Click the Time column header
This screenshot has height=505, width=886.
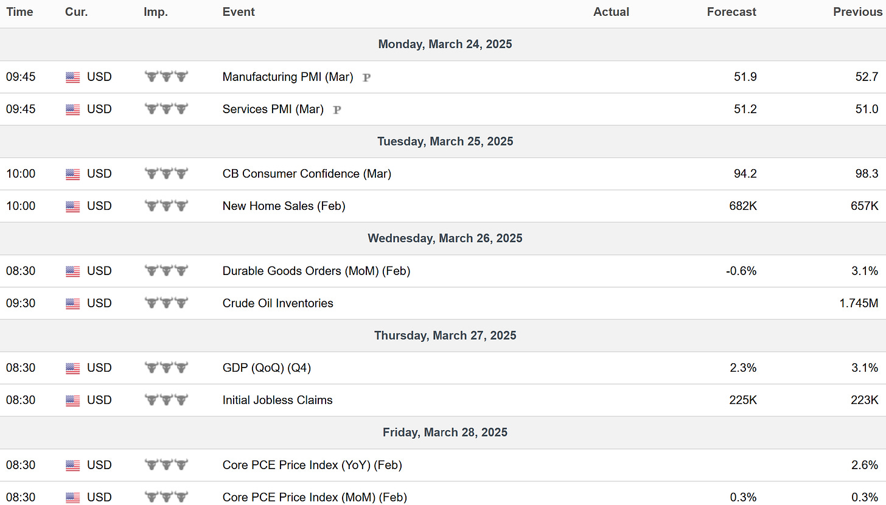point(19,12)
